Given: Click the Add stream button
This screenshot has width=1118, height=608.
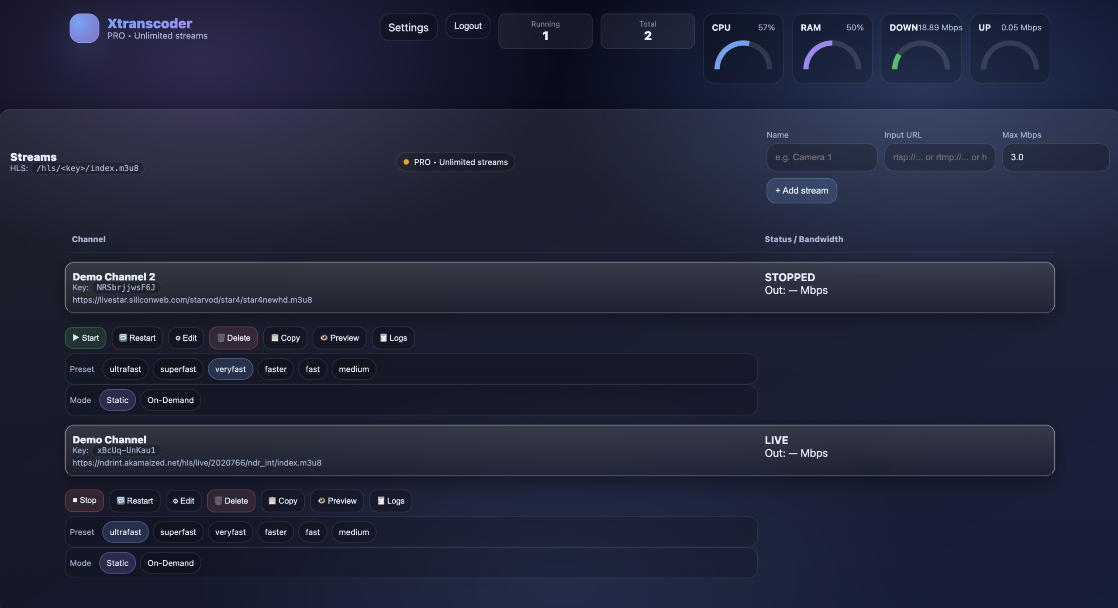Looking at the screenshot, I should pyautogui.click(x=801, y=190).
